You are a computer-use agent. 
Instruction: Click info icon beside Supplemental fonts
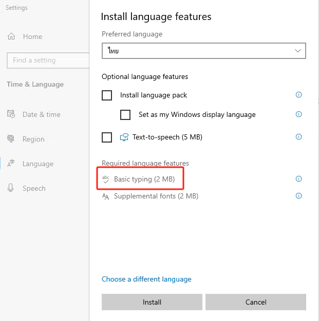(x=298, y=196)
